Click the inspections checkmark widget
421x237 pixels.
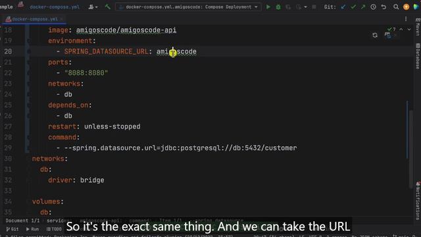pyautogui.click(x=391, y=29)
